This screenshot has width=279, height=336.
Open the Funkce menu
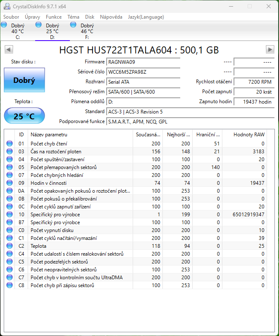(54, 17)
